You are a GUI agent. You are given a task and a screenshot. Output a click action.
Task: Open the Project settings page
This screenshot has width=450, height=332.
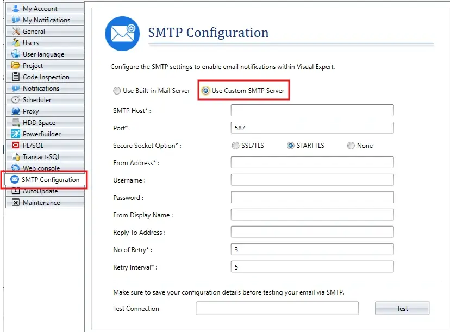coord(45,65)
